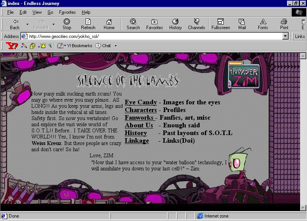Viewport: 307px width, 221px height.
Task: Click the Chat label on Yahoo toolbar
Action: (x=106, y=46)
